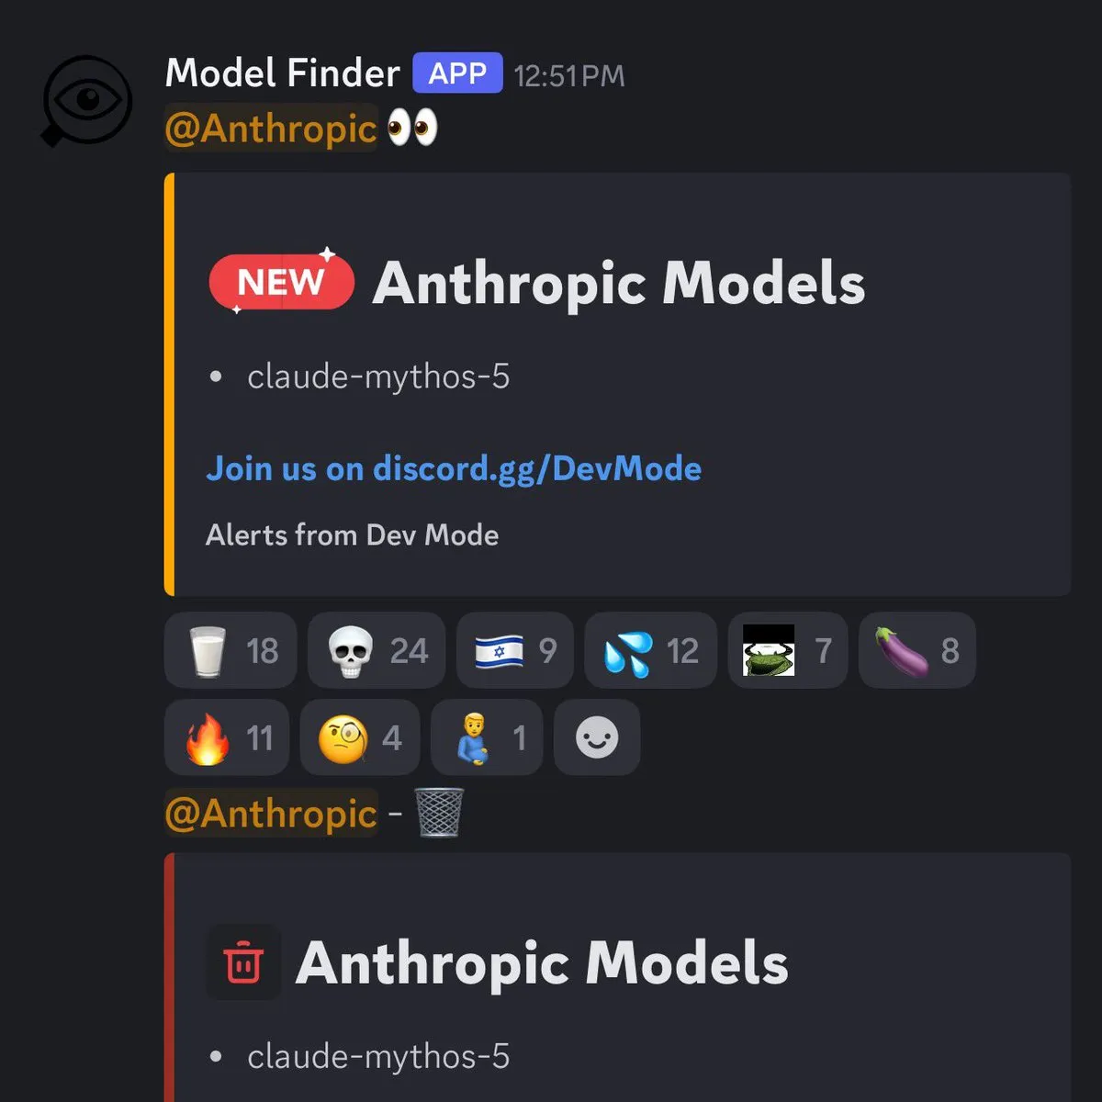Image resolution: width=1102 pixels, height=1102 pixels.
Task: Click the fire reaction with 11
Action: [227, 737]
